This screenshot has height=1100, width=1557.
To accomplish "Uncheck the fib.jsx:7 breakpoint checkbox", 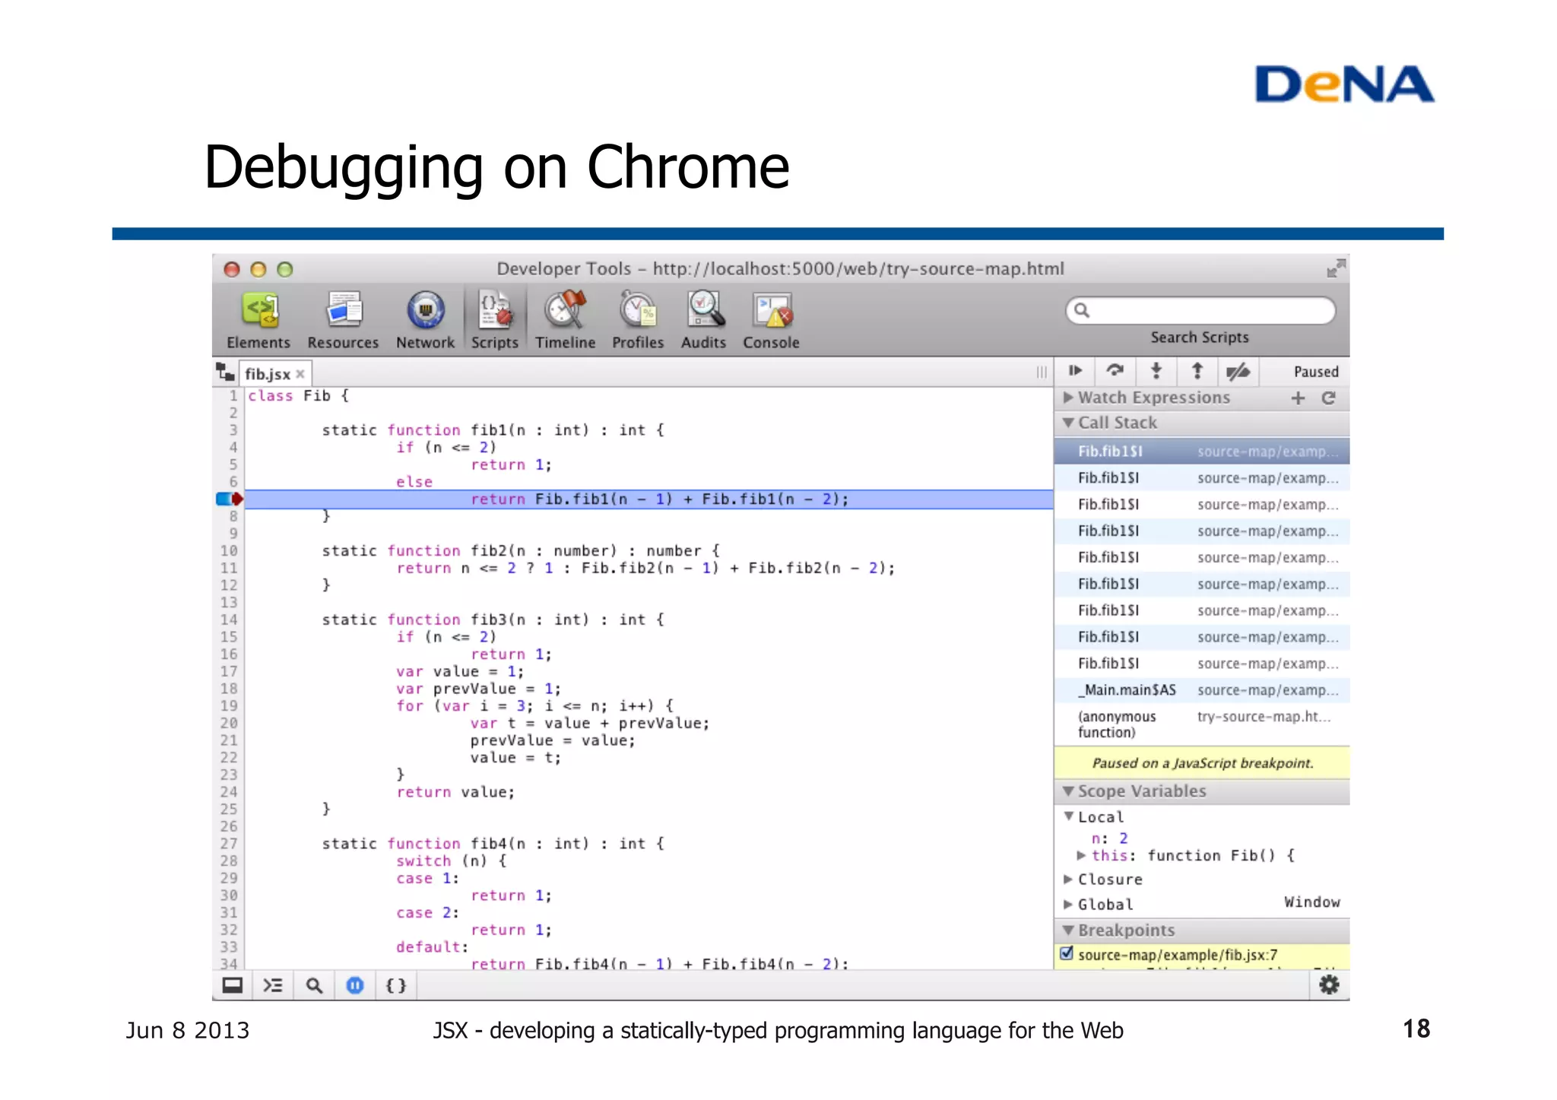I will coord(1067,953).
